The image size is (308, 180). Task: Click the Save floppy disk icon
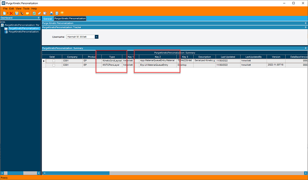point(17,13)
